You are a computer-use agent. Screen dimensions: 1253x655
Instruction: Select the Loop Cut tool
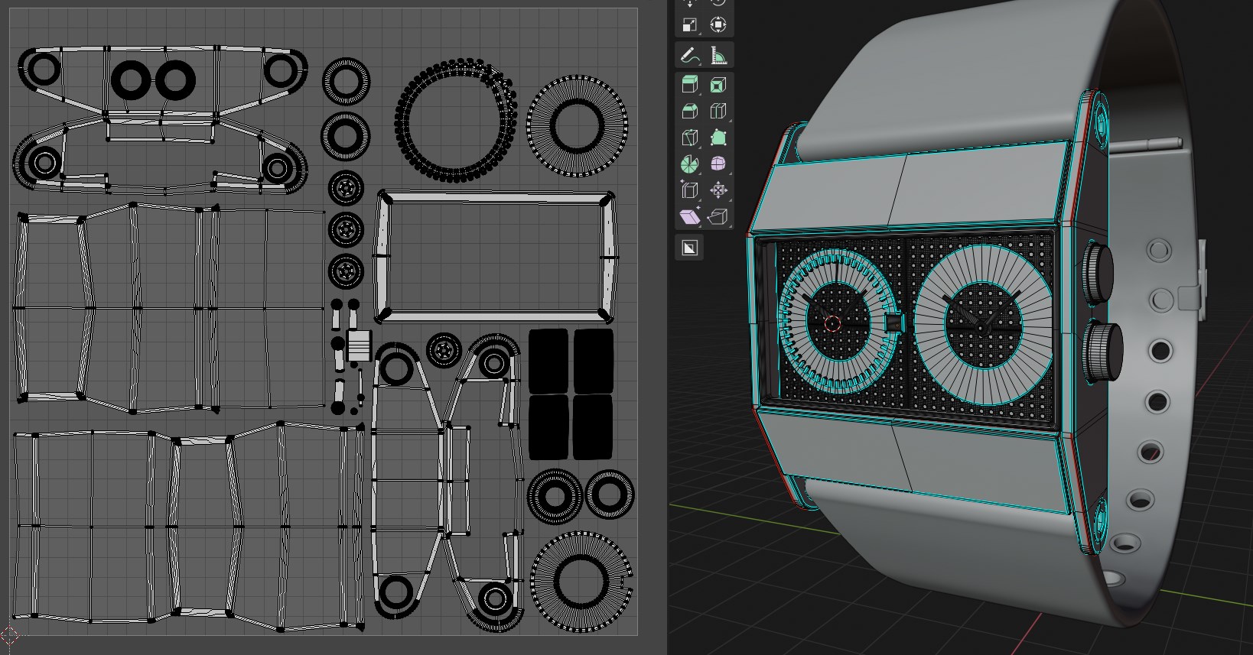coord(718,112)
